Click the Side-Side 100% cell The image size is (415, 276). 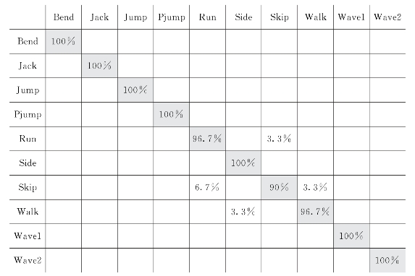coord(243,163)
